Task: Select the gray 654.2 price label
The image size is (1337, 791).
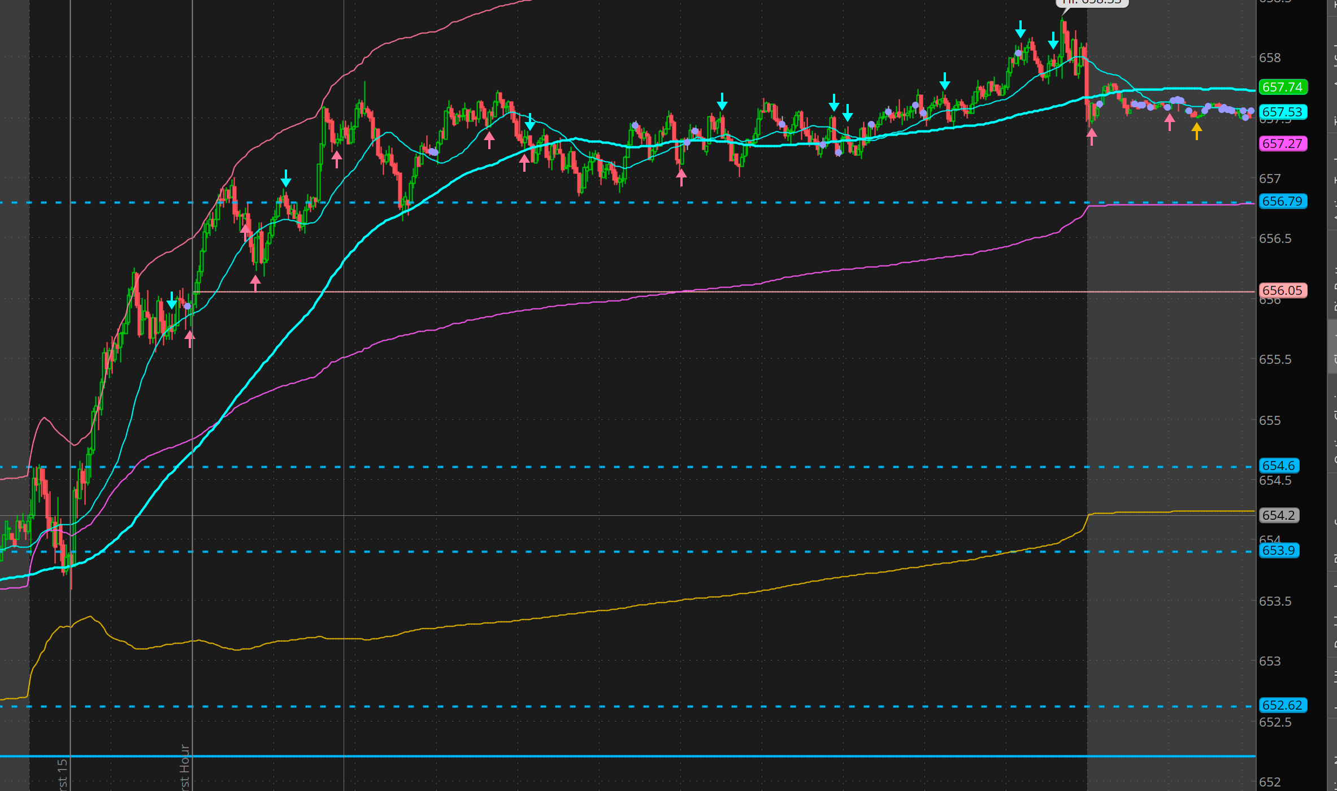Action: (1278, 515)
